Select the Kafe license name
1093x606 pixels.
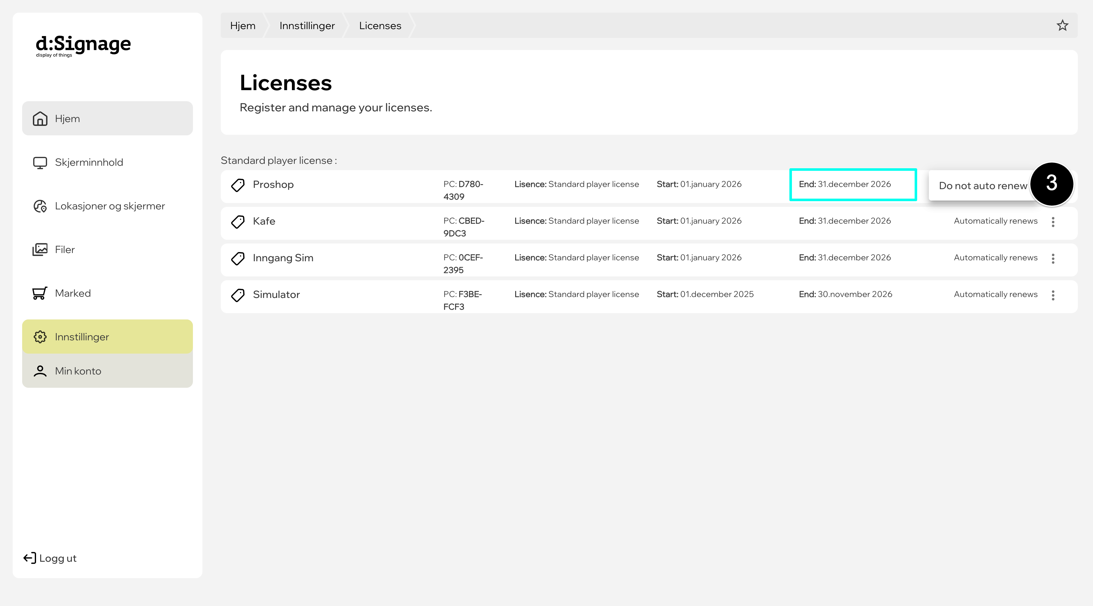tap(264, 221)
